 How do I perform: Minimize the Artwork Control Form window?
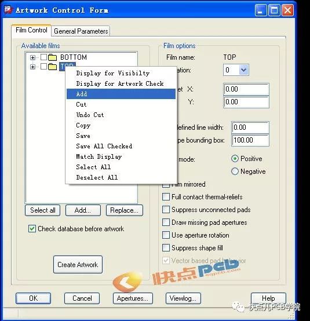pyautogui.click(x=261, y=10)
